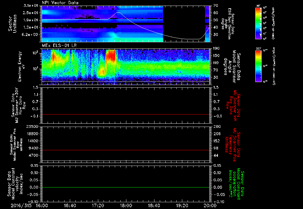Select the "NPI Vector Data" panel title
The image size is (303, 209).
click(x=60, y=3)
